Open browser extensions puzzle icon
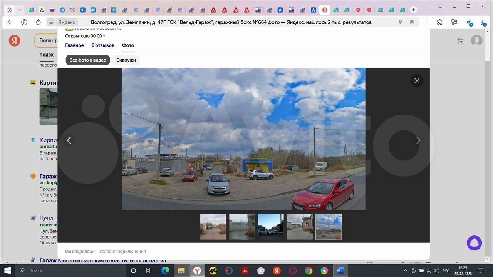 click(x=440, y=22)
